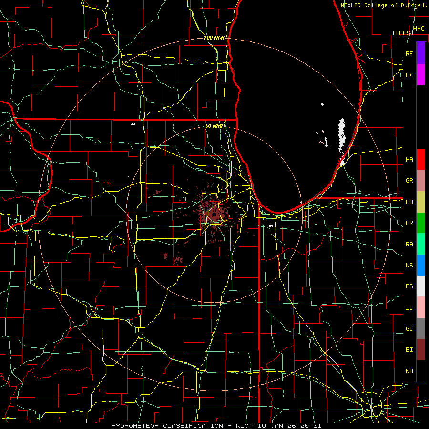Click the HR legend label
The height and width of the screenshot is (429, 429).
point(409,223)
